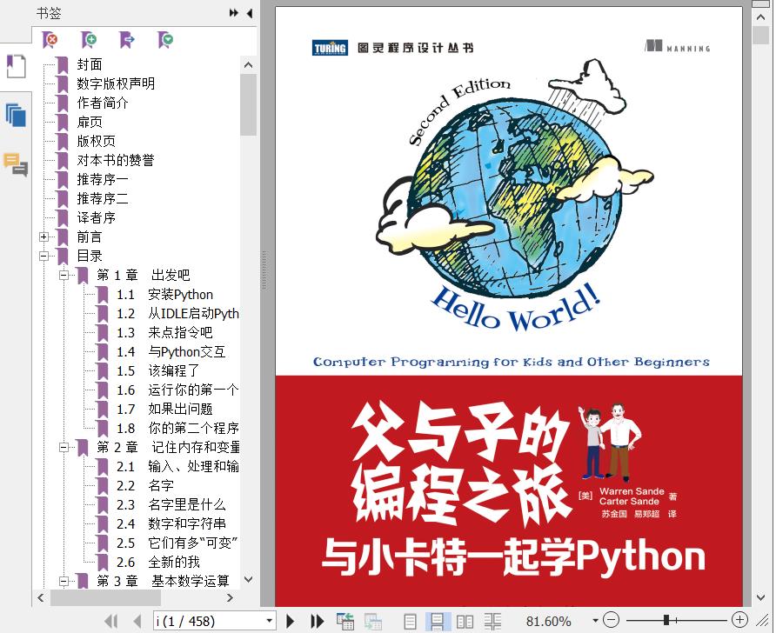Open the page number dropdown
776x633 pixels.
pos(269,621)
